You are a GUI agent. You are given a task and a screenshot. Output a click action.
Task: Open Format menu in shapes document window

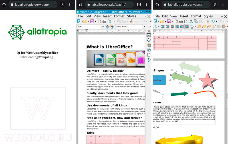coord(196,16)
